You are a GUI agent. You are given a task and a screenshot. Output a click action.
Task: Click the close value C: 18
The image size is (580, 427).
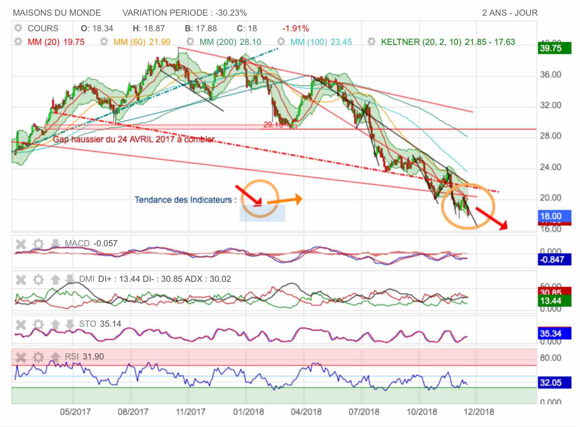click(247, 28)
